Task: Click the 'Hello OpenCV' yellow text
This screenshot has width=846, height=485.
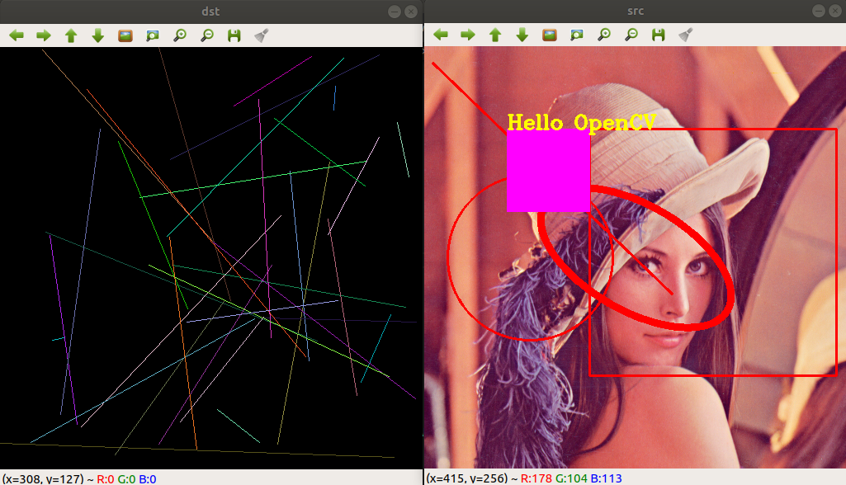Action: [x=582, y=122]
